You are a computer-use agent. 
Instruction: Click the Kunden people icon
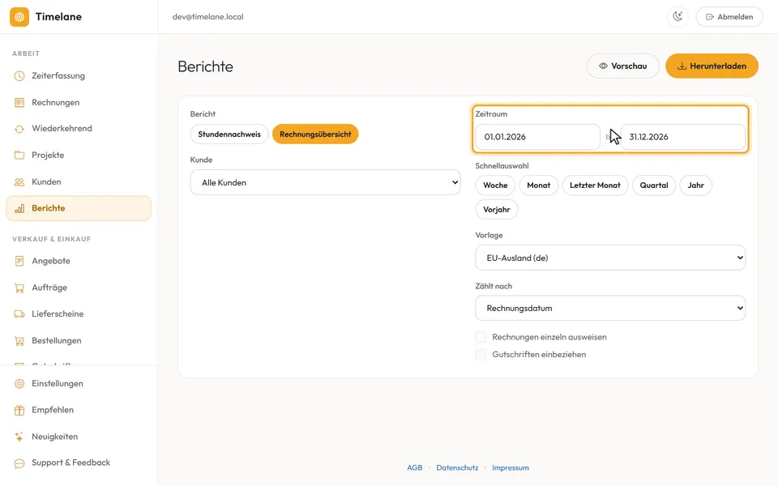coord(19,182)
